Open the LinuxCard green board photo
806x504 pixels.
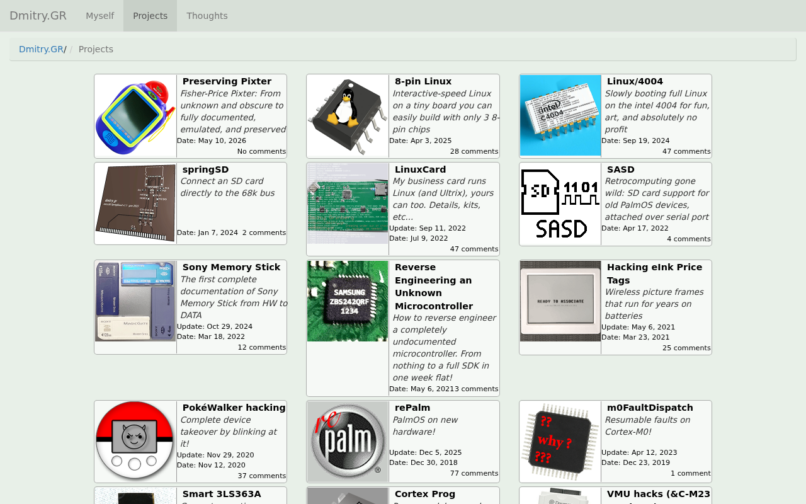tap(348, 203)
